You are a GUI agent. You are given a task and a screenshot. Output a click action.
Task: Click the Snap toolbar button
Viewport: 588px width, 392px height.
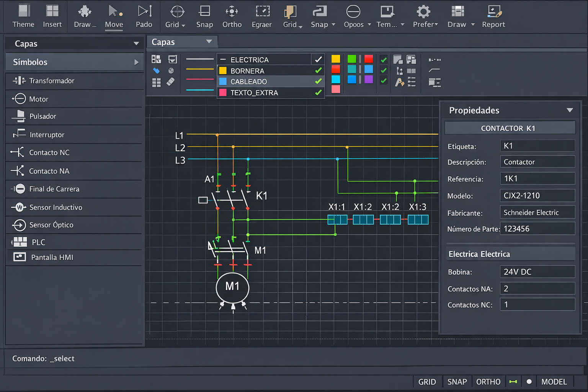pyautogui.click(x=204, y=16)
